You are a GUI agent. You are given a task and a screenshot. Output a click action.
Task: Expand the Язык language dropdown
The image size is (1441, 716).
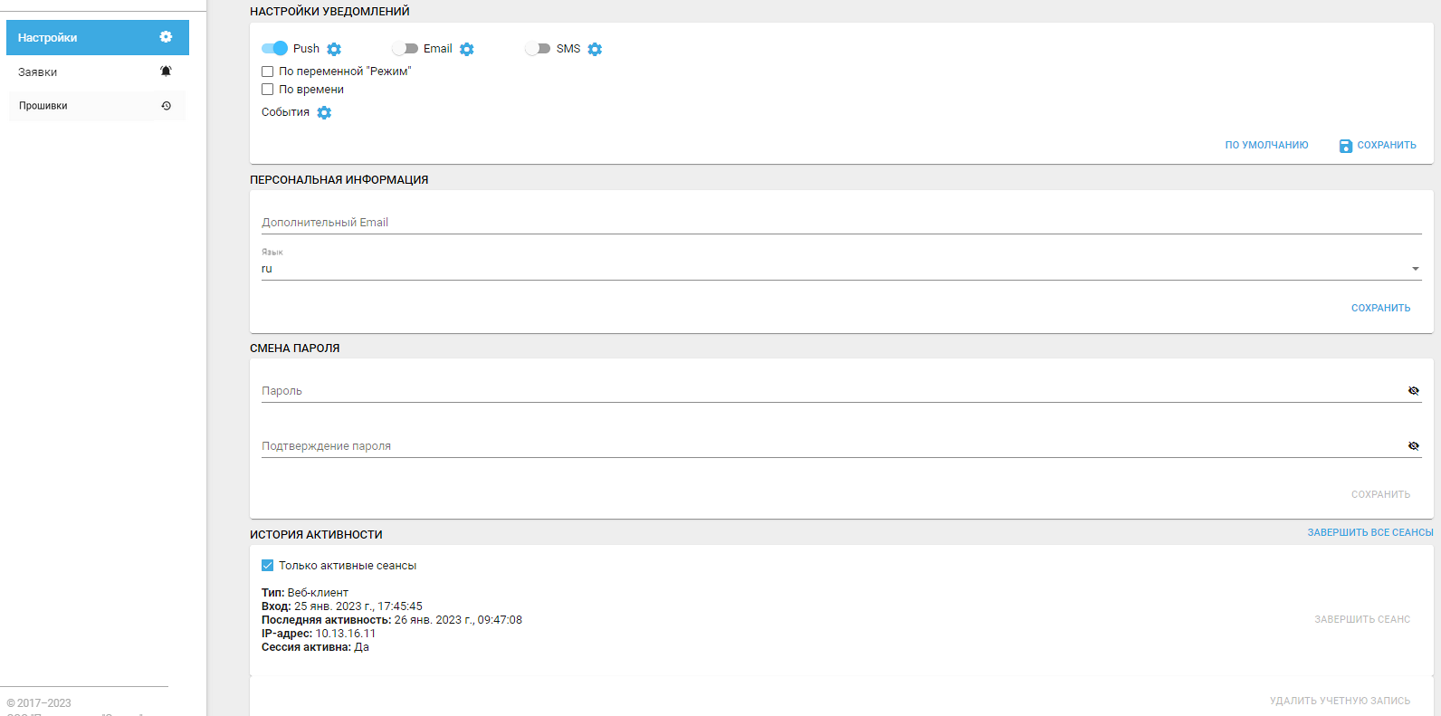[x=1415, y=269]
